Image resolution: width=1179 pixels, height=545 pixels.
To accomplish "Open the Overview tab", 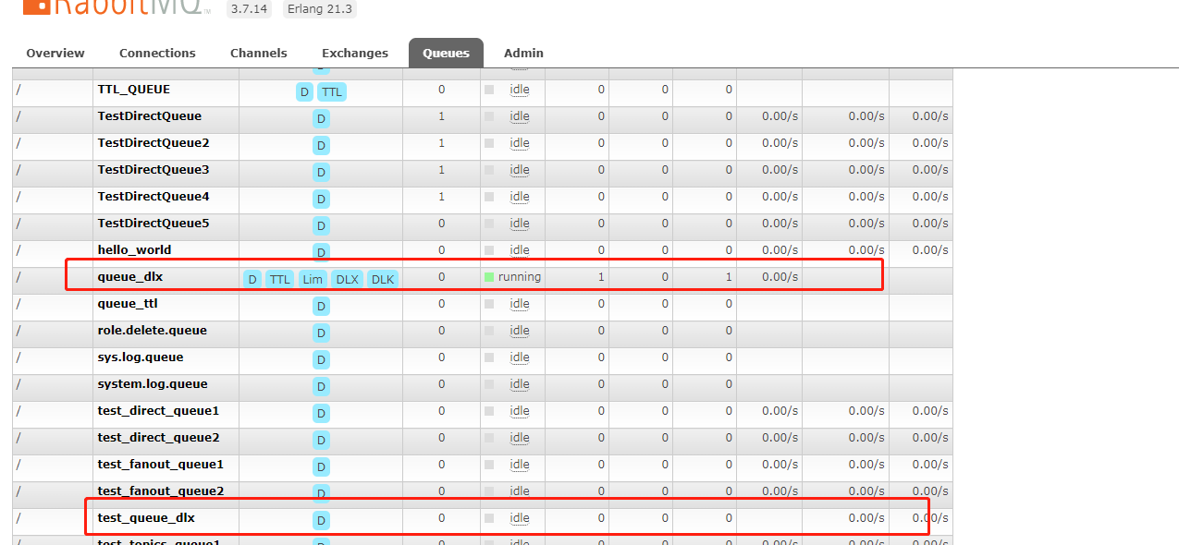I will pos(55,53).
